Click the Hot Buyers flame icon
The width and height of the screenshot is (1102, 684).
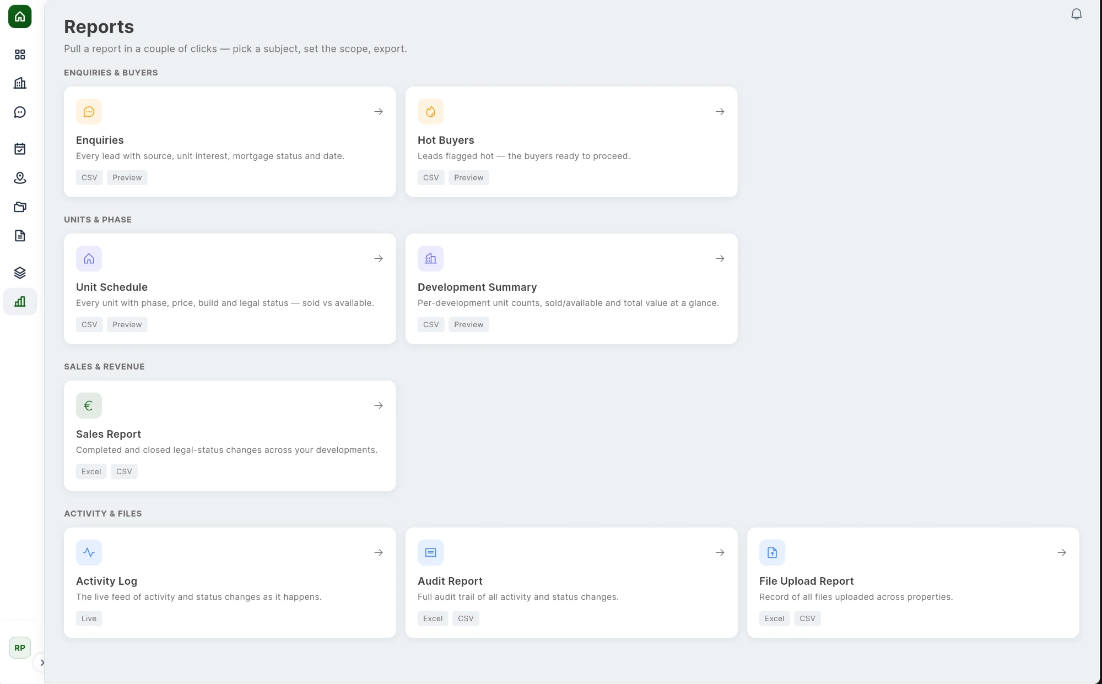click(x=430, y=112)
